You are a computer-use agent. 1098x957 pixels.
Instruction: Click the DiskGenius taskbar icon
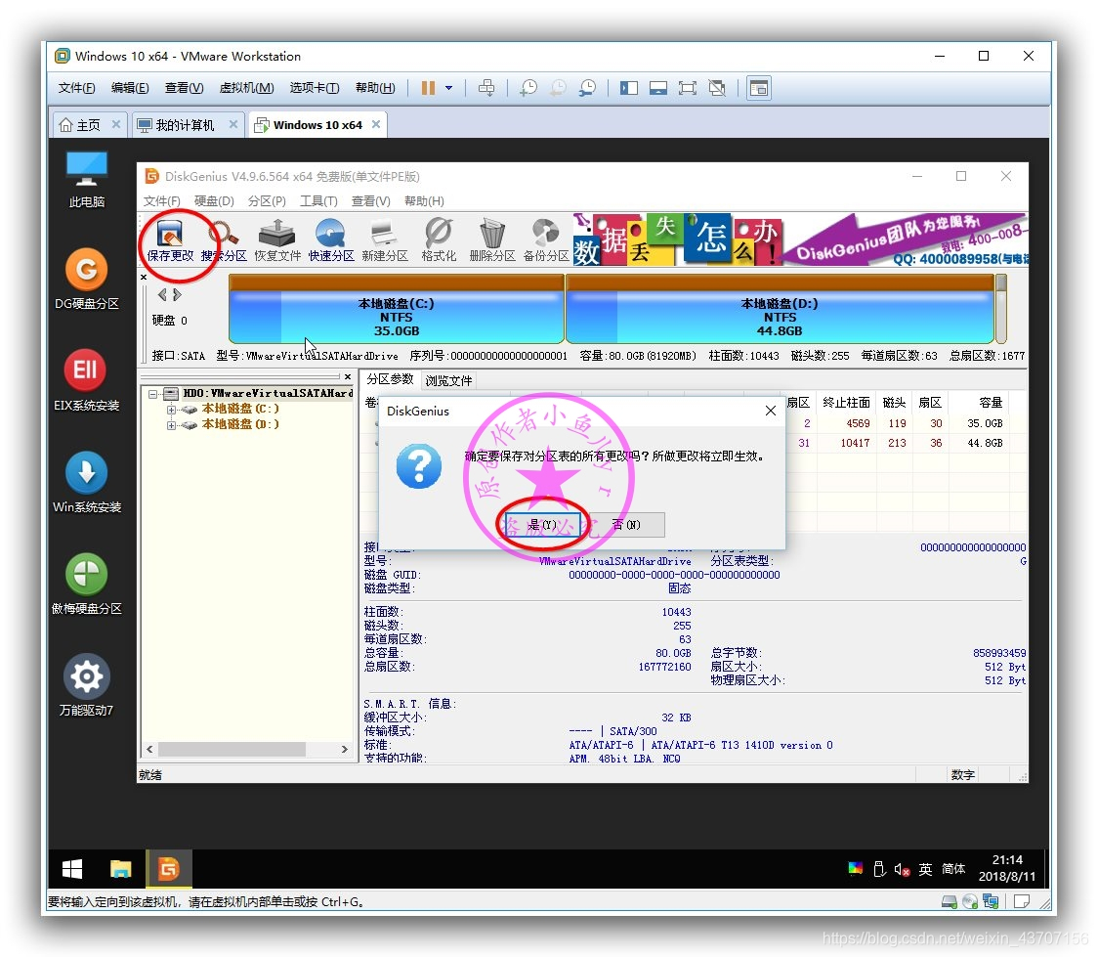click(168, 869)
